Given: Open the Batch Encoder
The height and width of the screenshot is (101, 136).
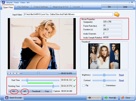Looking at the screenshot, I should click(x=14, y=98).
